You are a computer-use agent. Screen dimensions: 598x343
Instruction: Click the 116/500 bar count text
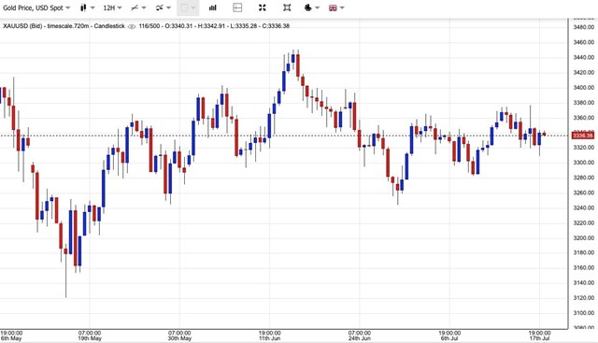click(149, 26)
